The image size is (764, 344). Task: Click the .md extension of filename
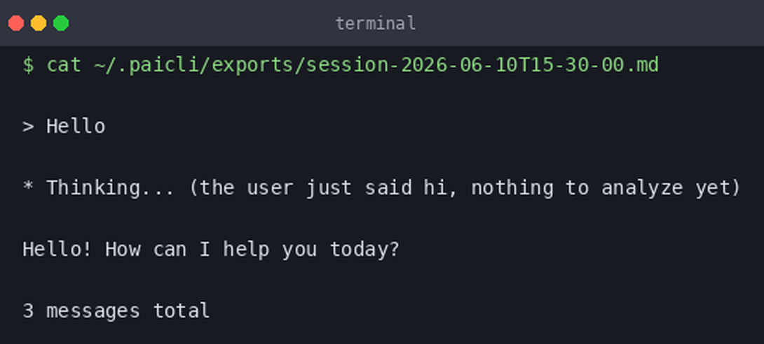641,64
